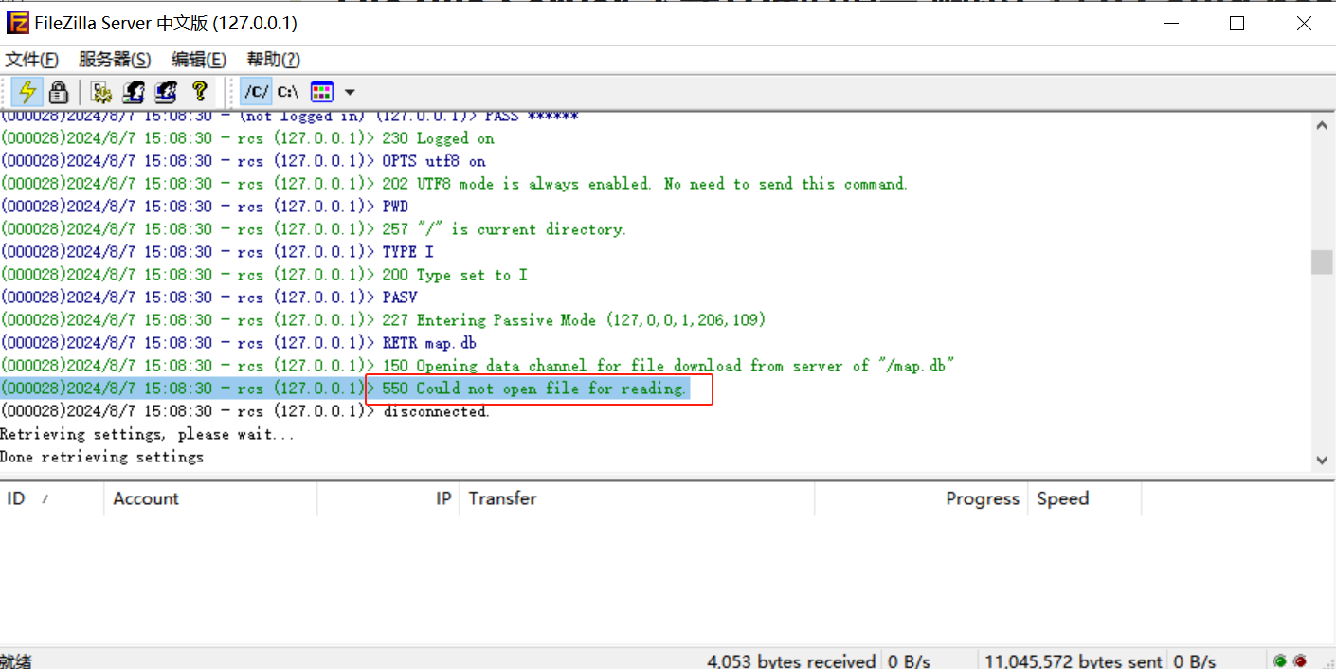Image resolution: width=1336 pixels, height=669 pixels.
Task: Select the 'TYPE I' log line
Action: 217,252
